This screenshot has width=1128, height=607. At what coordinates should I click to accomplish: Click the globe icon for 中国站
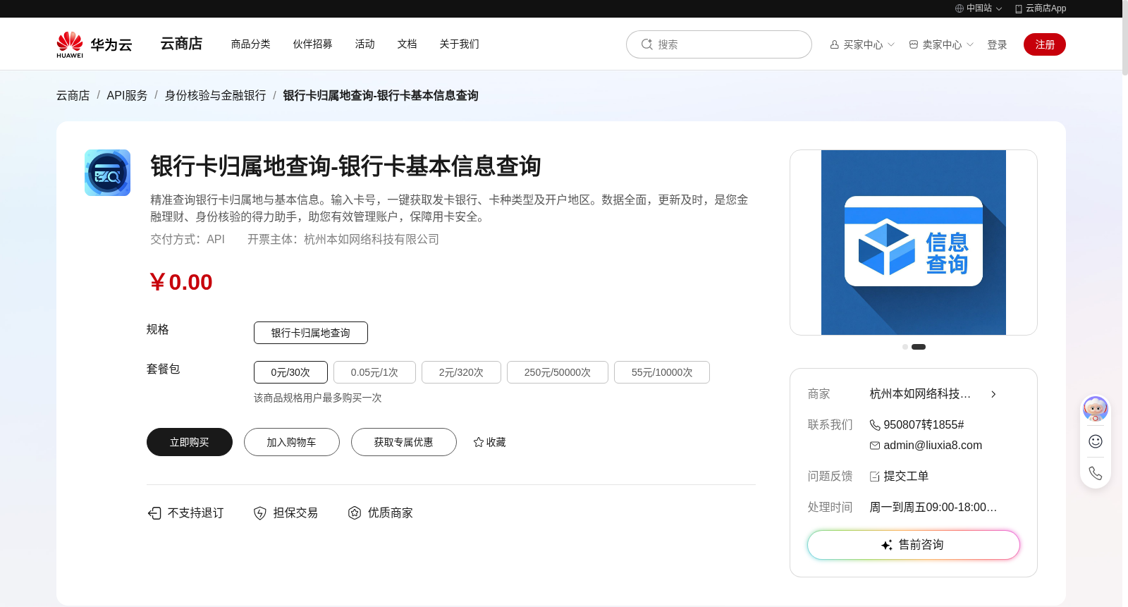(960, 8)
